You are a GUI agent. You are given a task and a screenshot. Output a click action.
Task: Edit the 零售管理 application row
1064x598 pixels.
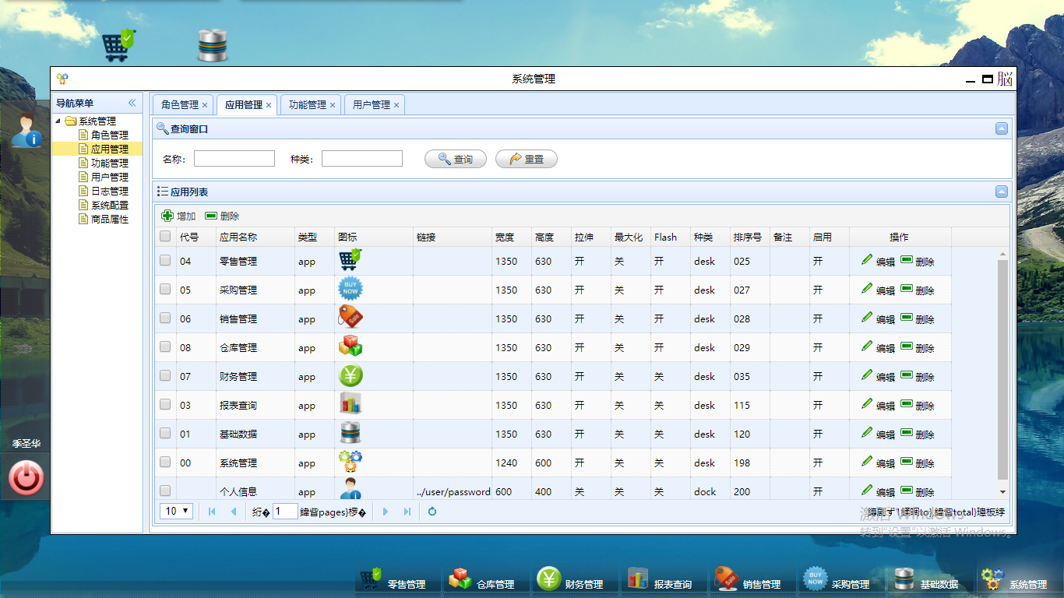click(x=879, y=261)
